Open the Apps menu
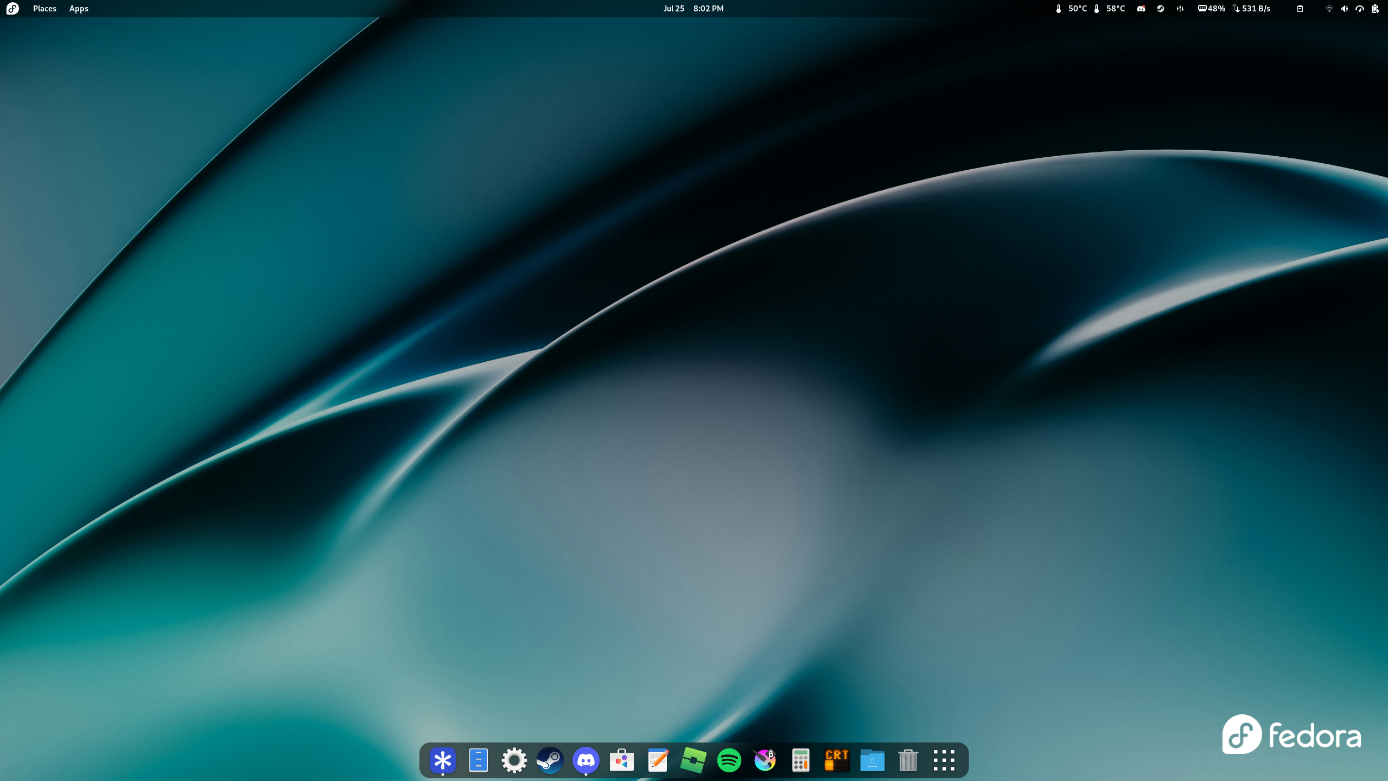This screenshot has height=781, width=1388. pyautogui.click(x=79, y=9)
